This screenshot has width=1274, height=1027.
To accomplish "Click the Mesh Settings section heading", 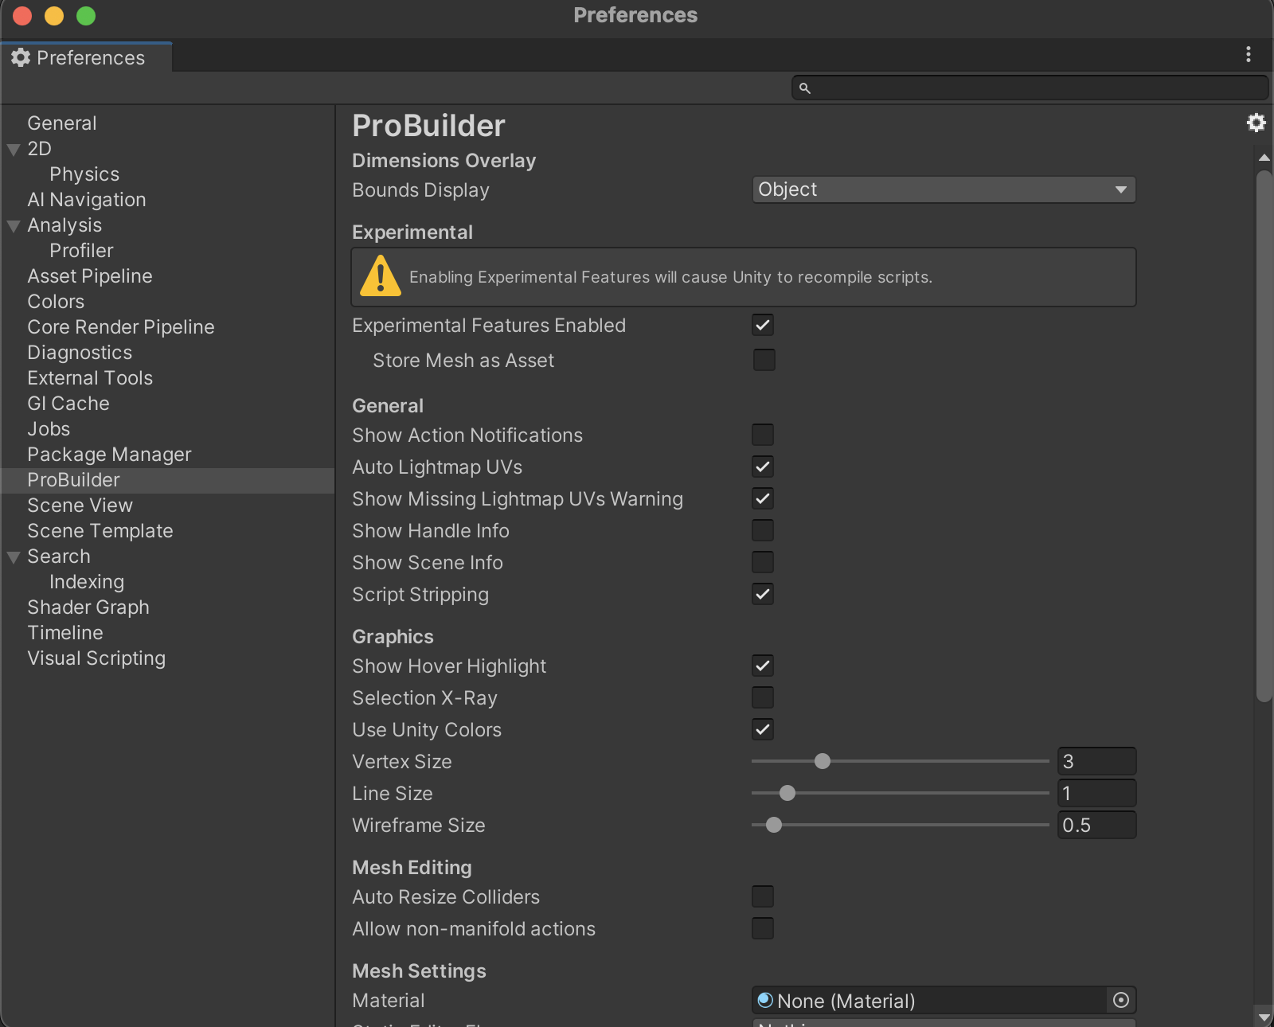I will click(419, 971).
